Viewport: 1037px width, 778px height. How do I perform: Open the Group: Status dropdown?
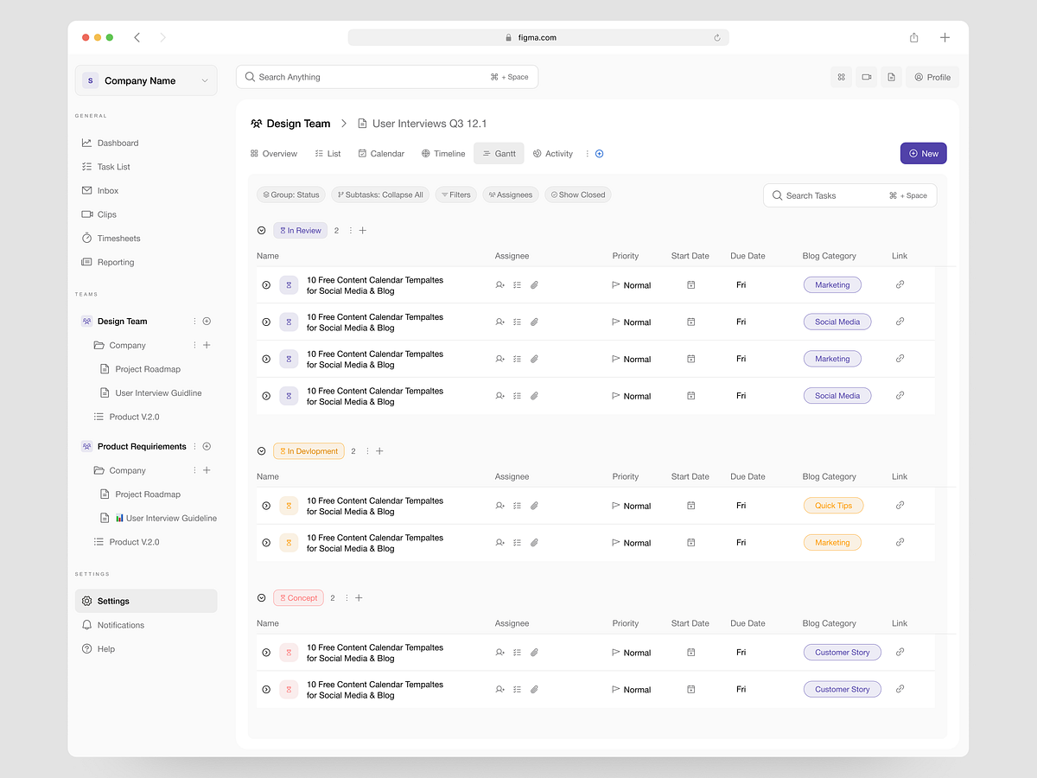tap(290, 194)
